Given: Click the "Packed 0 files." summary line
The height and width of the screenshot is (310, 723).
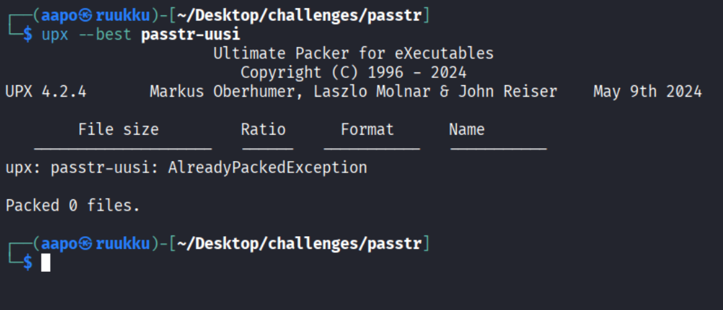Looking at the screenshot, I should coord(72,205).
